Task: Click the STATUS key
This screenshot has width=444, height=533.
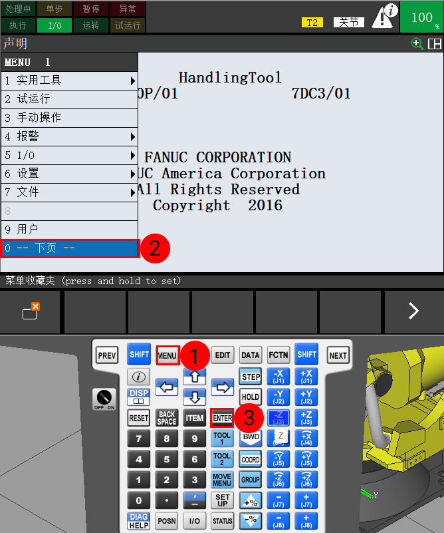Action: click(x=223, y=521)
